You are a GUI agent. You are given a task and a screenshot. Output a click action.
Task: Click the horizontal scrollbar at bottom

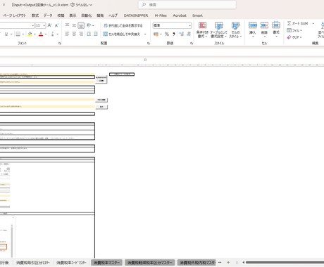285,263
